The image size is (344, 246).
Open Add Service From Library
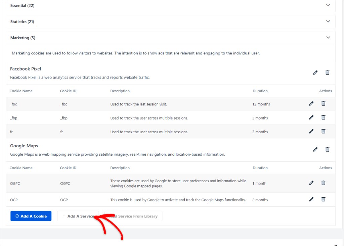pyautogui.click(x=133, y=216)
